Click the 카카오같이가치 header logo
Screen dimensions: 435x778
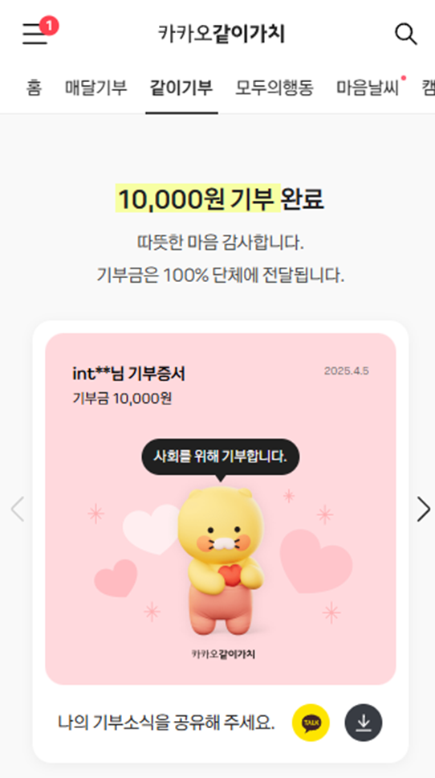222,35
